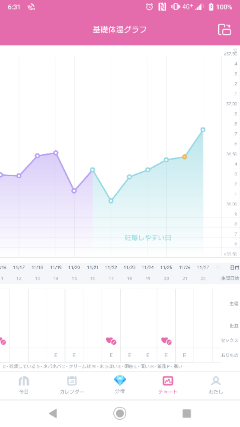Tap the 妊娠しやすい日 label in chart

pos(148,238)
